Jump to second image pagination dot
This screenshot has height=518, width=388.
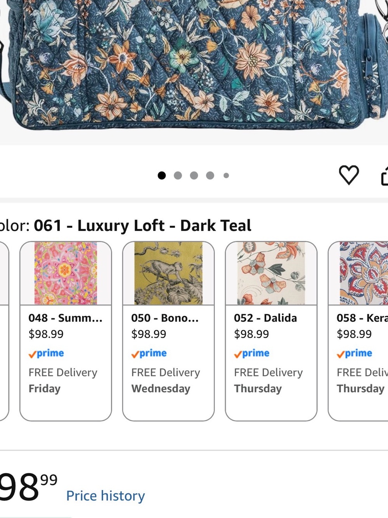pyautogui.click(x=178, y=176)
